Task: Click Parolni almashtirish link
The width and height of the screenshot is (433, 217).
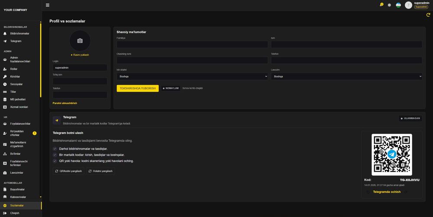Action: pos(65,103)
